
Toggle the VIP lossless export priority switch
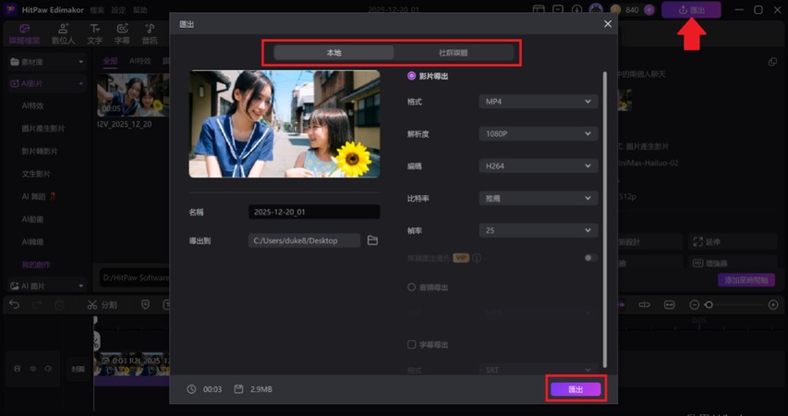tap(590, 258)
